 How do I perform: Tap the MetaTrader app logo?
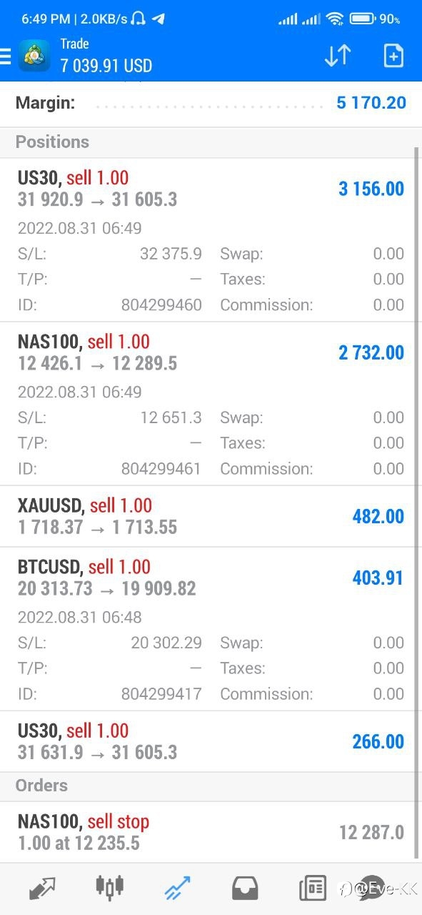tap(34, 56)
